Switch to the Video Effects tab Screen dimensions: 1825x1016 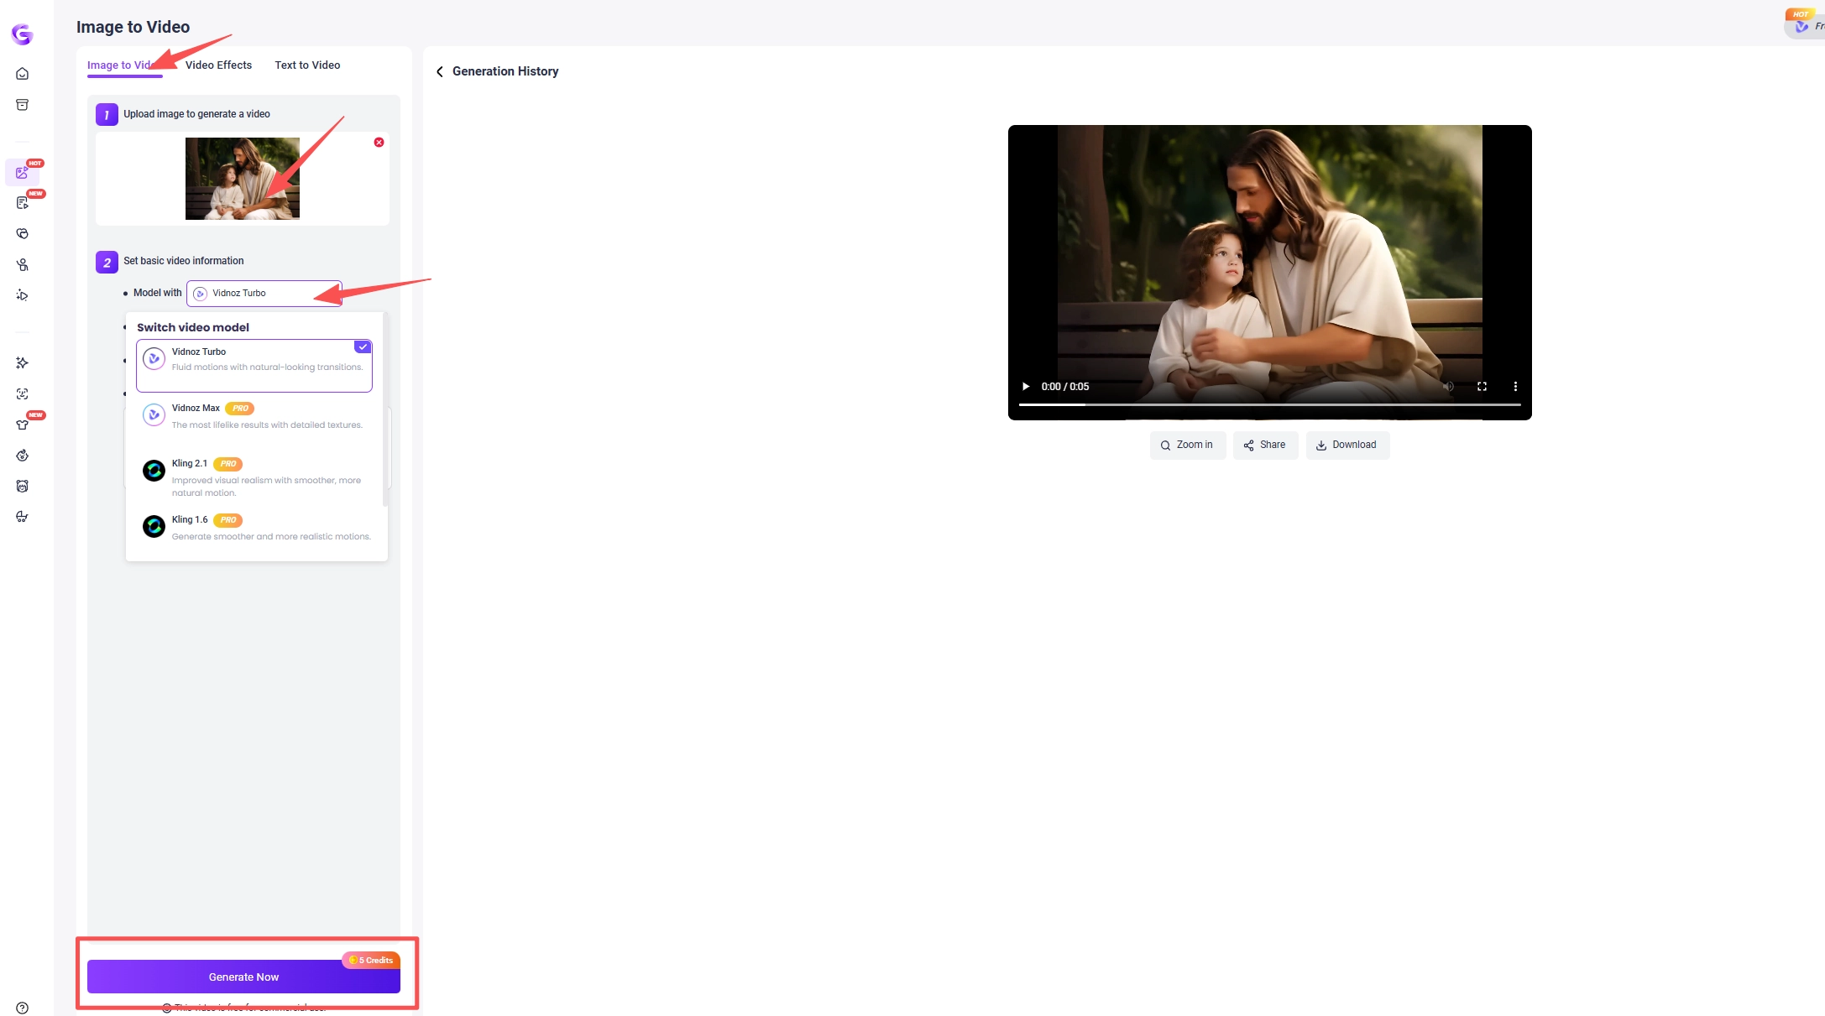tap(218, 65)
